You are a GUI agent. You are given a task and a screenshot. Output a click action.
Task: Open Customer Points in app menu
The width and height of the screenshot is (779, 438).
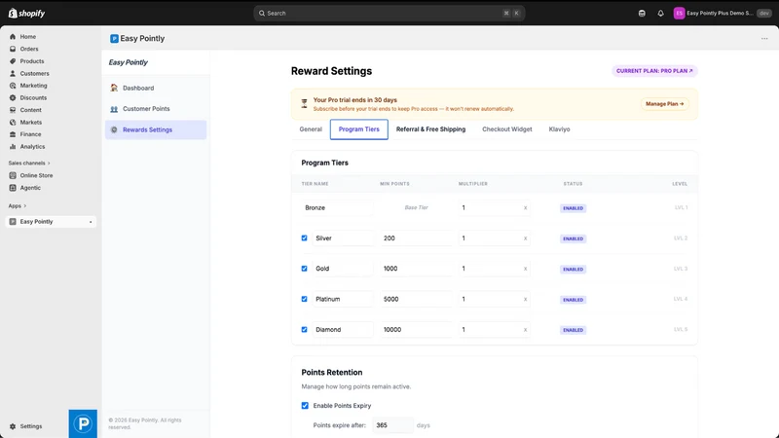coord(156,109)
